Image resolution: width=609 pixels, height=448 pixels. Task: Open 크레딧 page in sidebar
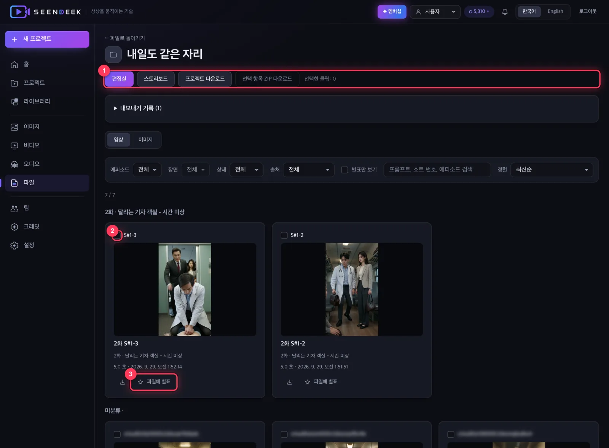[x=47, y=227]
